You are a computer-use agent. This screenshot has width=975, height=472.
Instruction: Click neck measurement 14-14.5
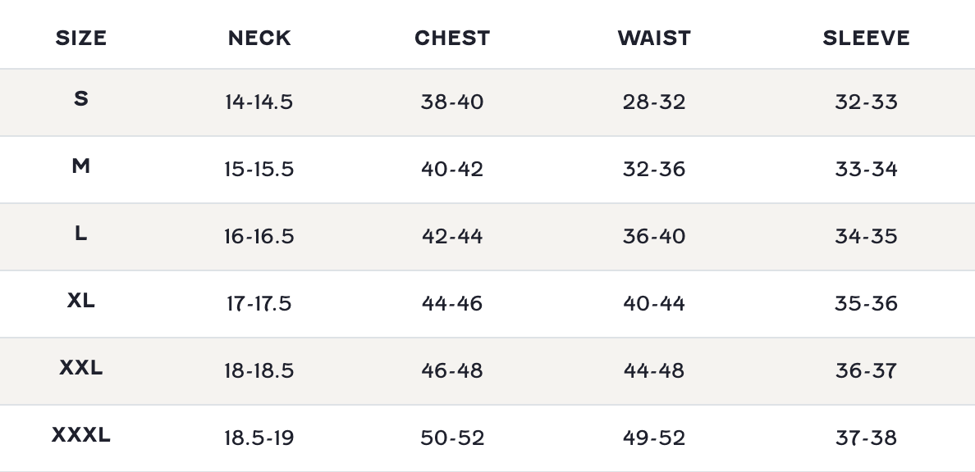pyautogui.click(x=259, y=102)
